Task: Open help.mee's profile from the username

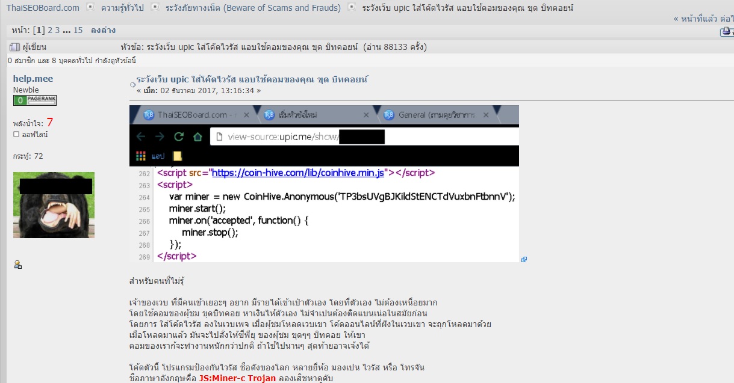Action: click(33, 79)
